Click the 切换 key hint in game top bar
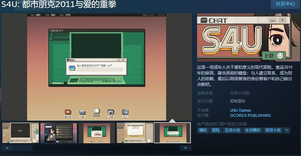301x156 pixels. click(35, 15)
